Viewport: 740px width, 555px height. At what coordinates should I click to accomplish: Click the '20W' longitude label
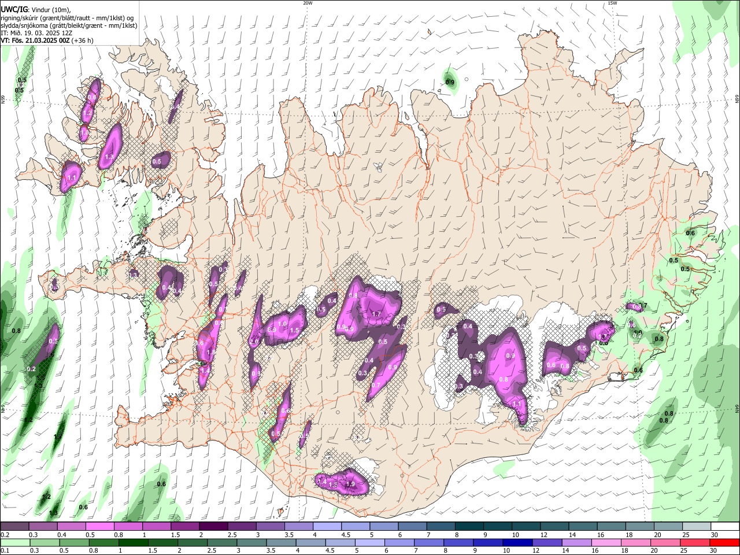(x=308, y=3)
